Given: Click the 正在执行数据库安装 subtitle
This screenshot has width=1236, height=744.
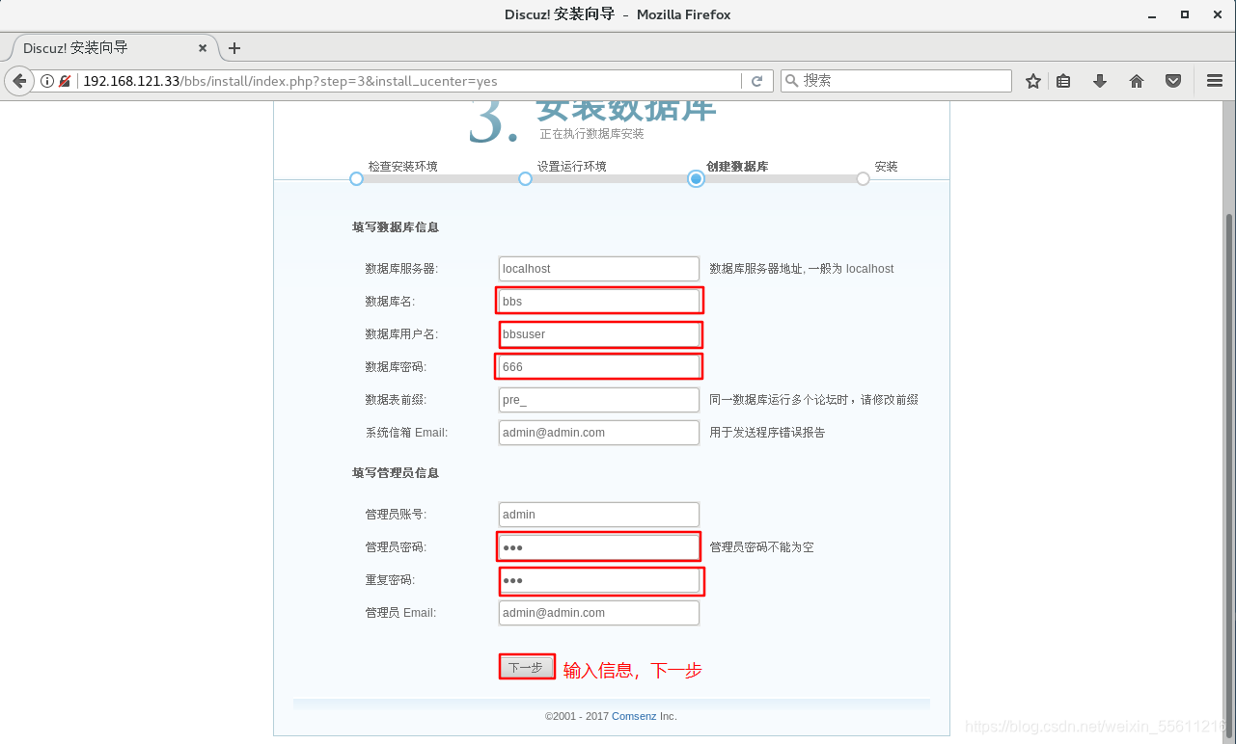Looking at the screenshot, I should tap(591, 134).
